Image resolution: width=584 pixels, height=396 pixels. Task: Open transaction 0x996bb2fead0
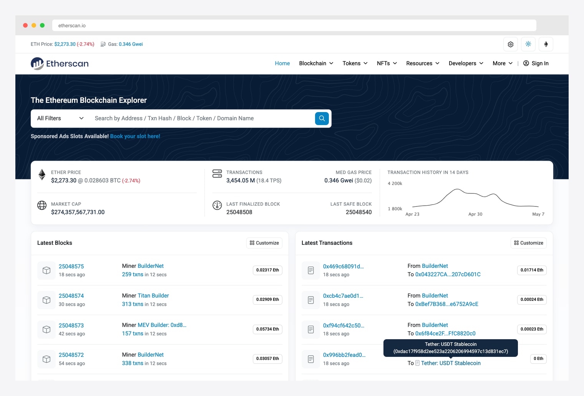(x=345, y=355)
